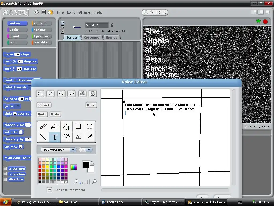Select the Scripts tab
The image size is (274, 206).
(x=72, y=38)
